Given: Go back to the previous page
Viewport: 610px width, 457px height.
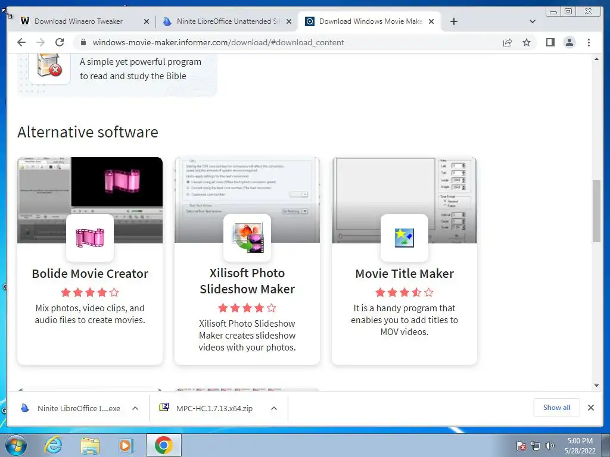Looking at the screenshot, I should [x=21, y=42].
